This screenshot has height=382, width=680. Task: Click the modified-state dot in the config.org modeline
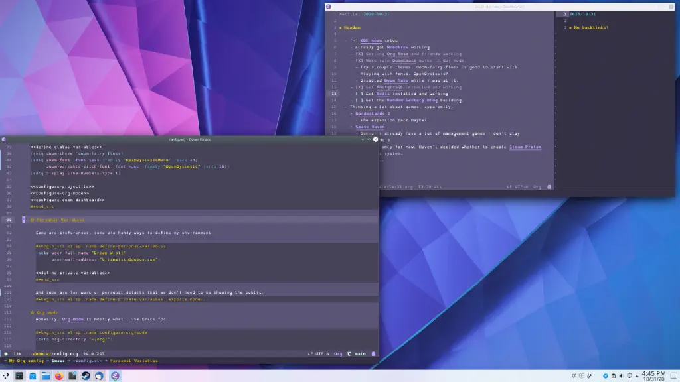5,354
